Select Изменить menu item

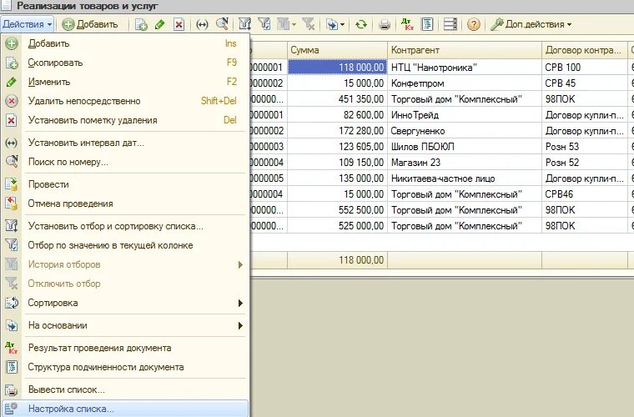(x=125, y=82)
